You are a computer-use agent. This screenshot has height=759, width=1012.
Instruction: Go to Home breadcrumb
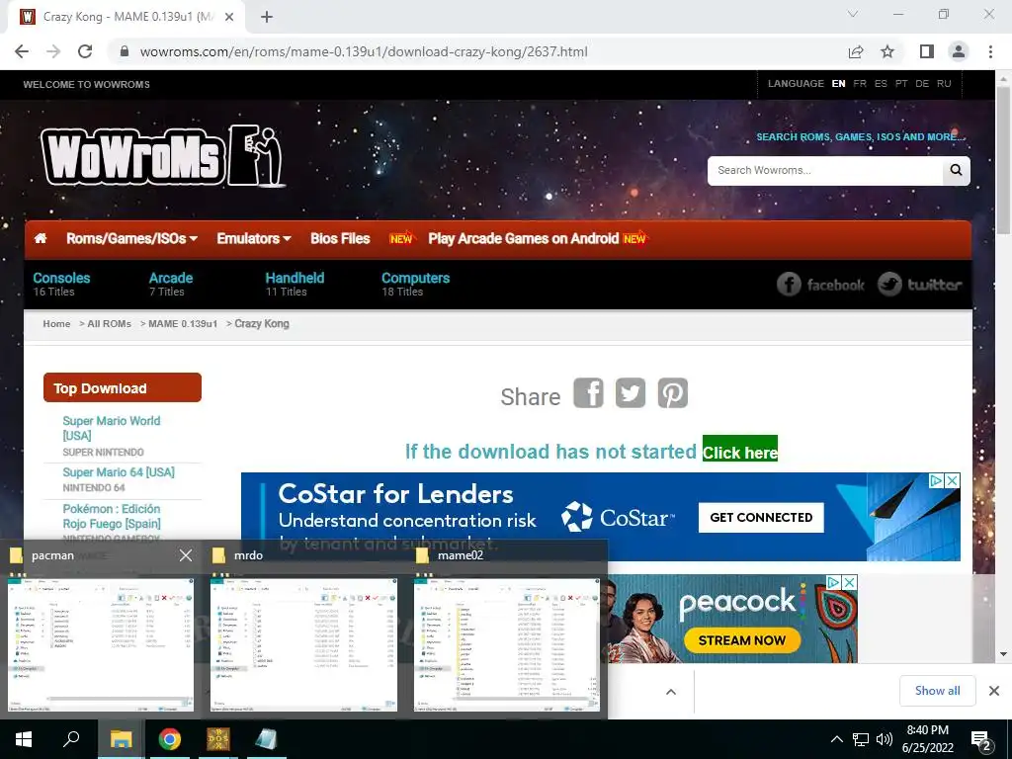pyautogui.click(x=56, y=323)
